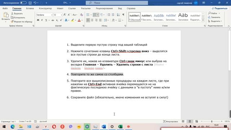Open Microsoft Edge from the taskbar
Screen dimensions: 231x130
click(x=13, y=127)
